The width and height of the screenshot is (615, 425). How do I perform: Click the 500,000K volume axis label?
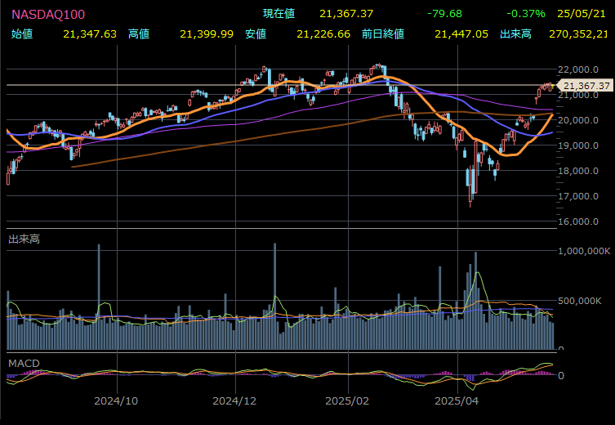(580, 301)
